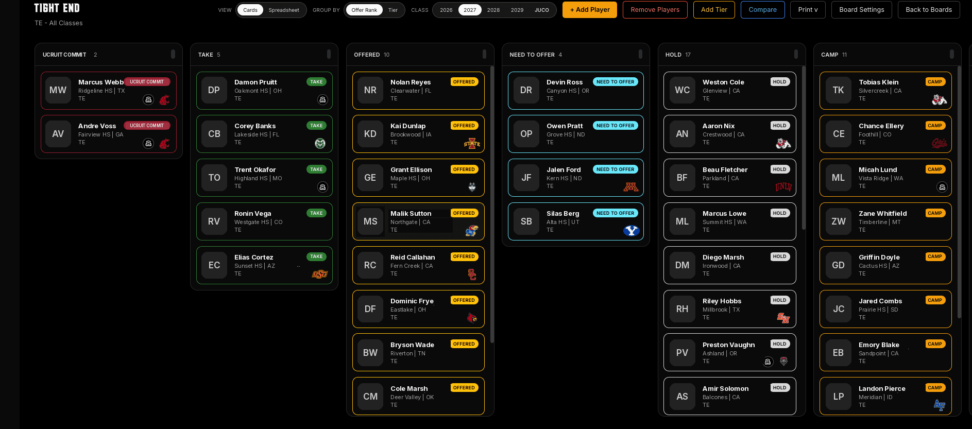The image size is (972, 429).
Task: Click Washington State logo on Andre Voss card
Action: click(x=164, y=144)
